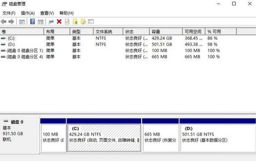Screen dimensions: 256x161
Task: Click the 86 % available cell
Action: pos(212,38)
